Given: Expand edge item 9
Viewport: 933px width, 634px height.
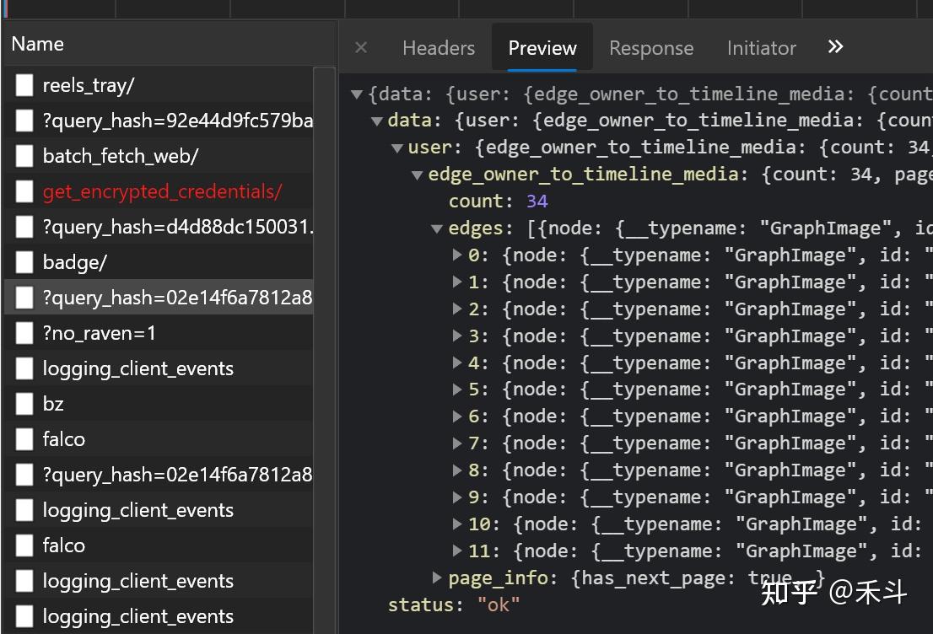Looking at the screenshot, I should pos(457,497).
